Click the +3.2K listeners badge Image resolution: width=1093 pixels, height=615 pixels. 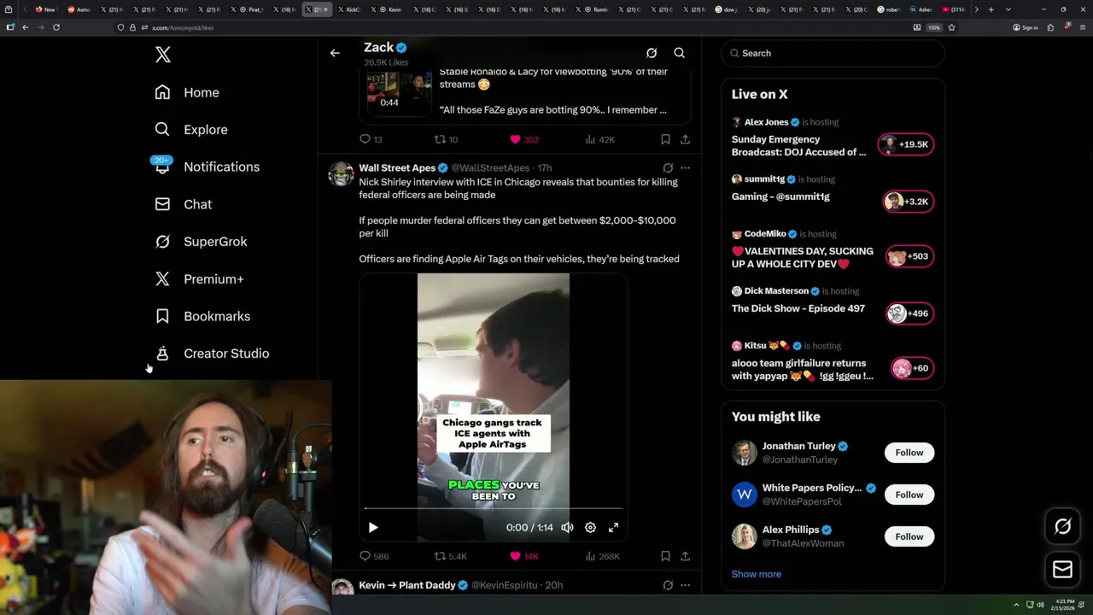[909, 202]
